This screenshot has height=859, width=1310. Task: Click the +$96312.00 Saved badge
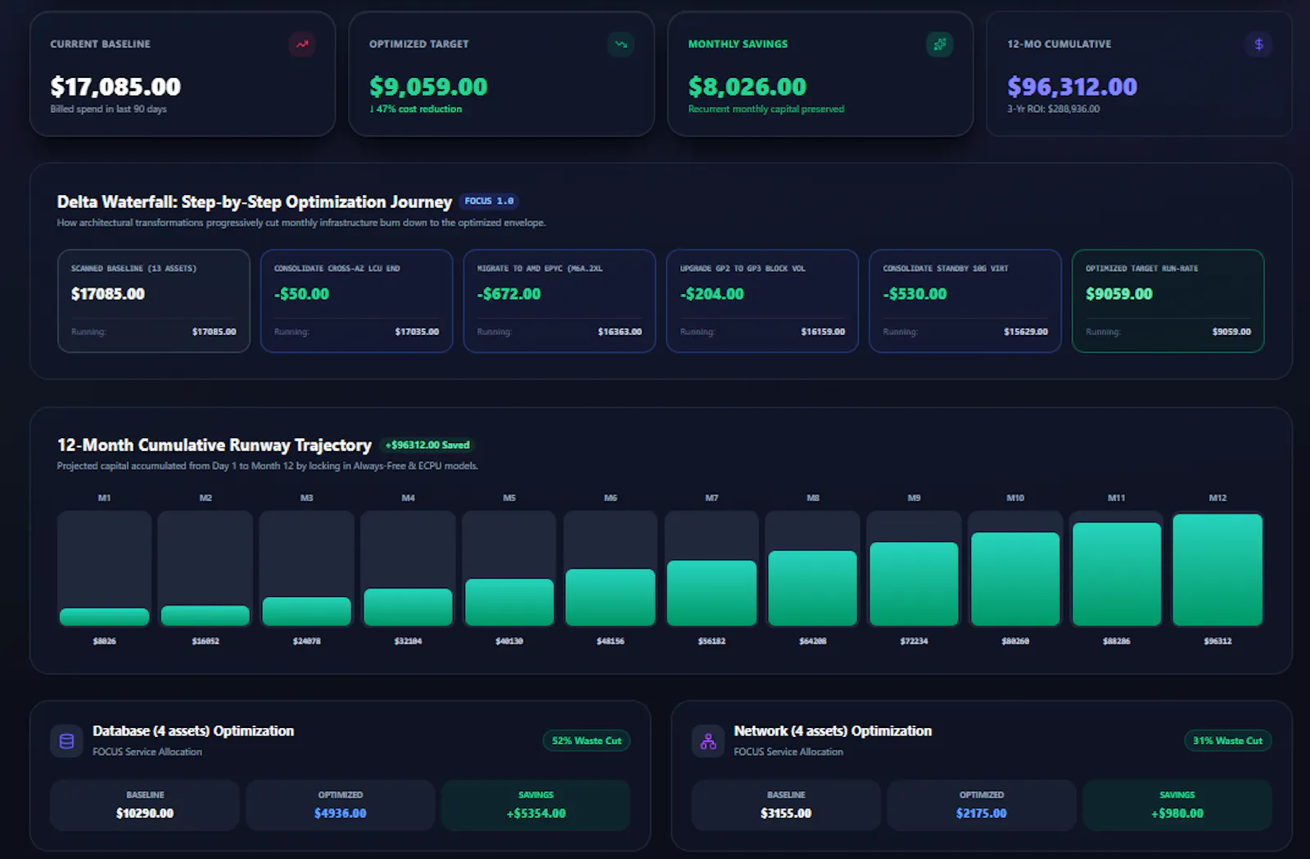pos(427,445)
